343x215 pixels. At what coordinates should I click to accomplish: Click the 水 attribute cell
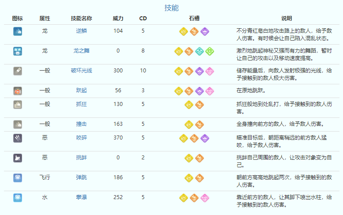(45, 197)
